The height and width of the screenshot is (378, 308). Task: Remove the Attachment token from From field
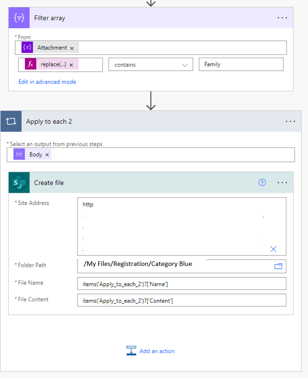tap(72, 48)
